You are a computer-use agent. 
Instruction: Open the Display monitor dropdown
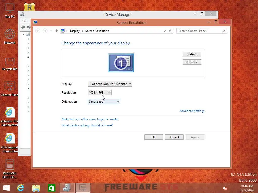coord(110,84)
